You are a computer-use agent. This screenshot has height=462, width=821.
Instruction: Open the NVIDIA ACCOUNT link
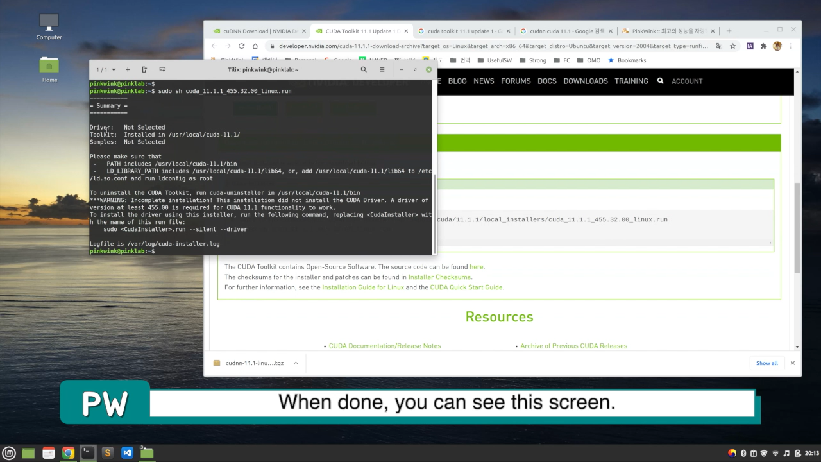pyautogui.click(x=687, y=81)
